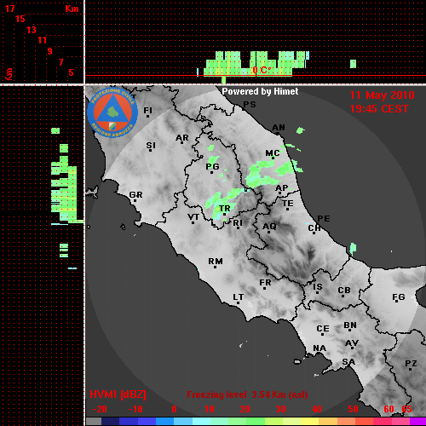Click the LT city label on map
The height and width of the screenshot is (426, 426).
pyautogui.click(x=238, y=297)
